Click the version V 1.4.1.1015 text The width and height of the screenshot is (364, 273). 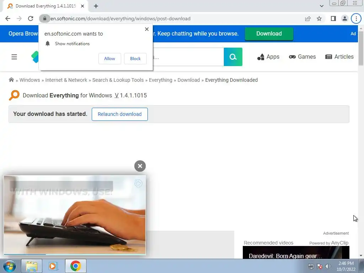coord(131,95)
